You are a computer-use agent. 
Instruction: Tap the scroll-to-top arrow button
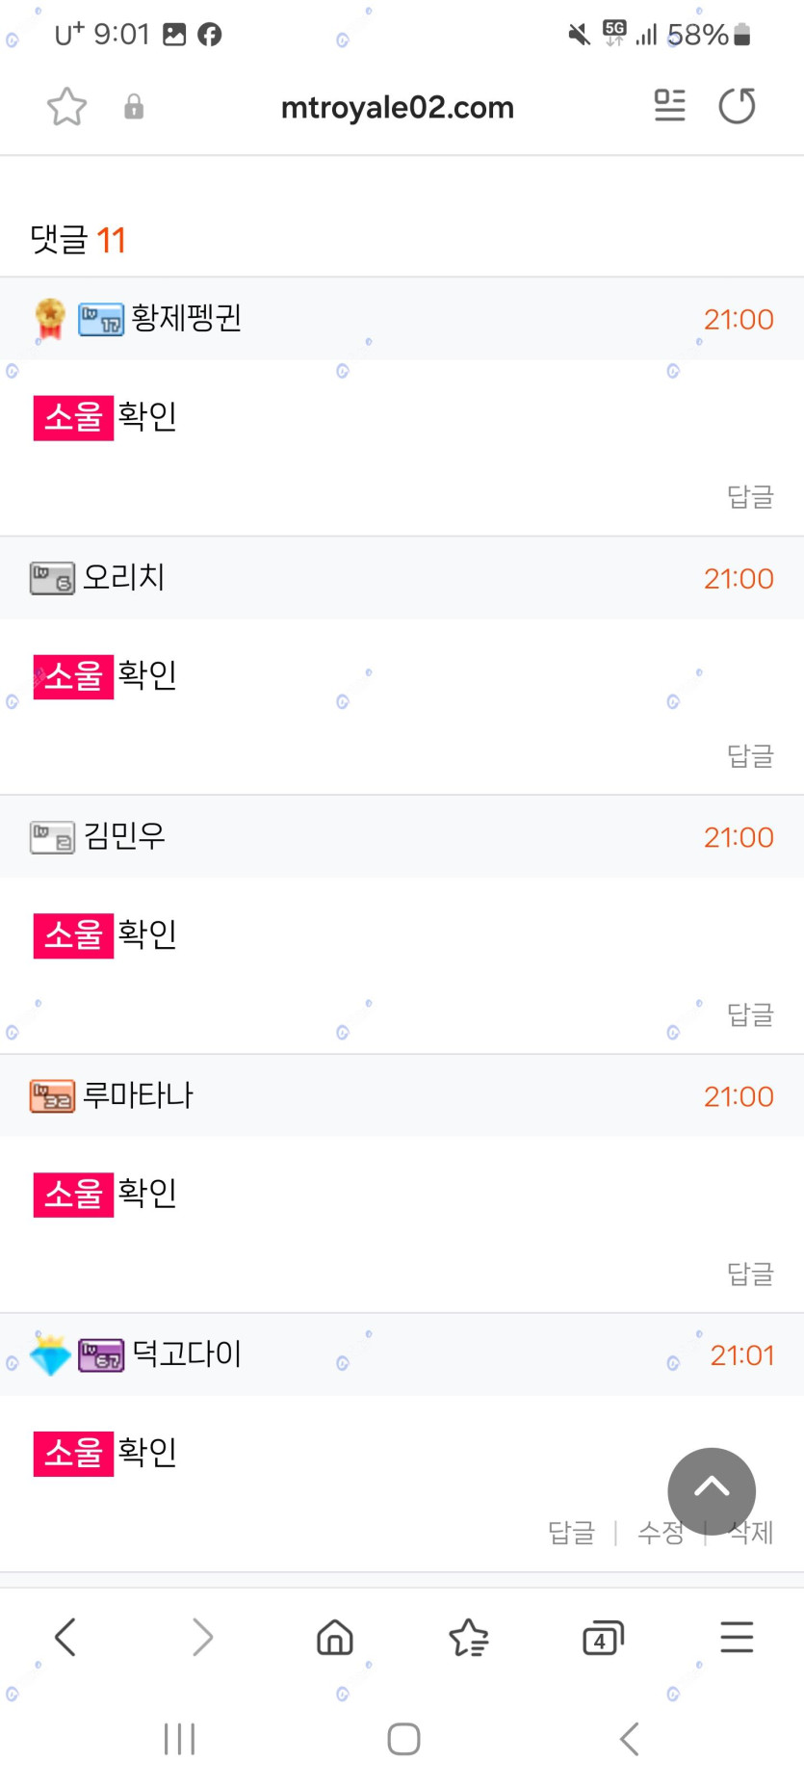[712, 1490]
